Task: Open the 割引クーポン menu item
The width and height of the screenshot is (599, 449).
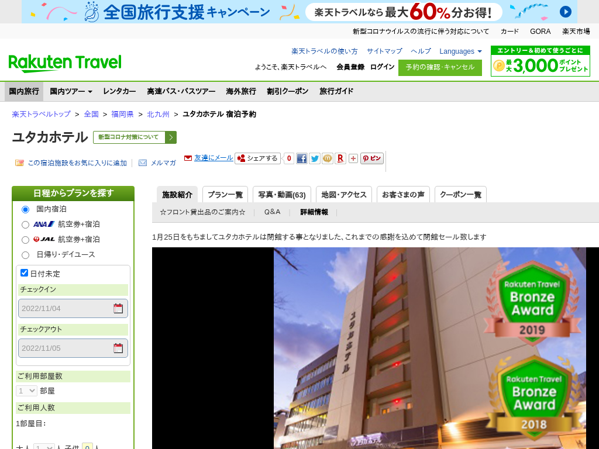Action: point(288,91)
